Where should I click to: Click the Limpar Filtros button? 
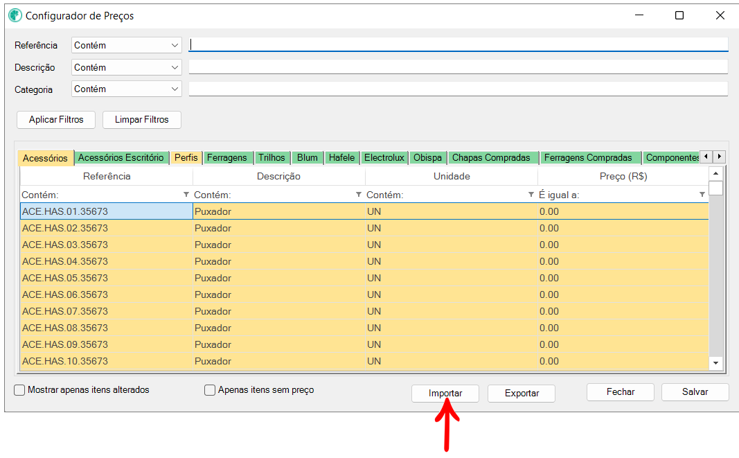141,120
